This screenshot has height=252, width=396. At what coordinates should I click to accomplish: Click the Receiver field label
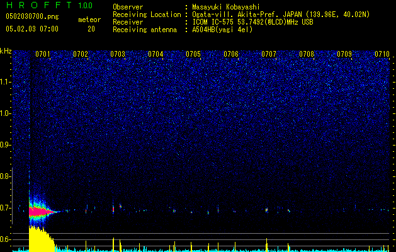coord(128,22)
